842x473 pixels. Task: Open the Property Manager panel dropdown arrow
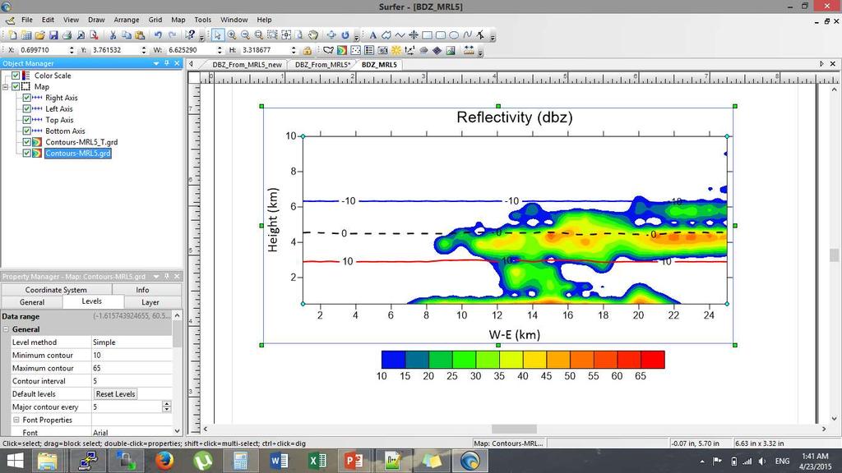(x=156, y=277)
